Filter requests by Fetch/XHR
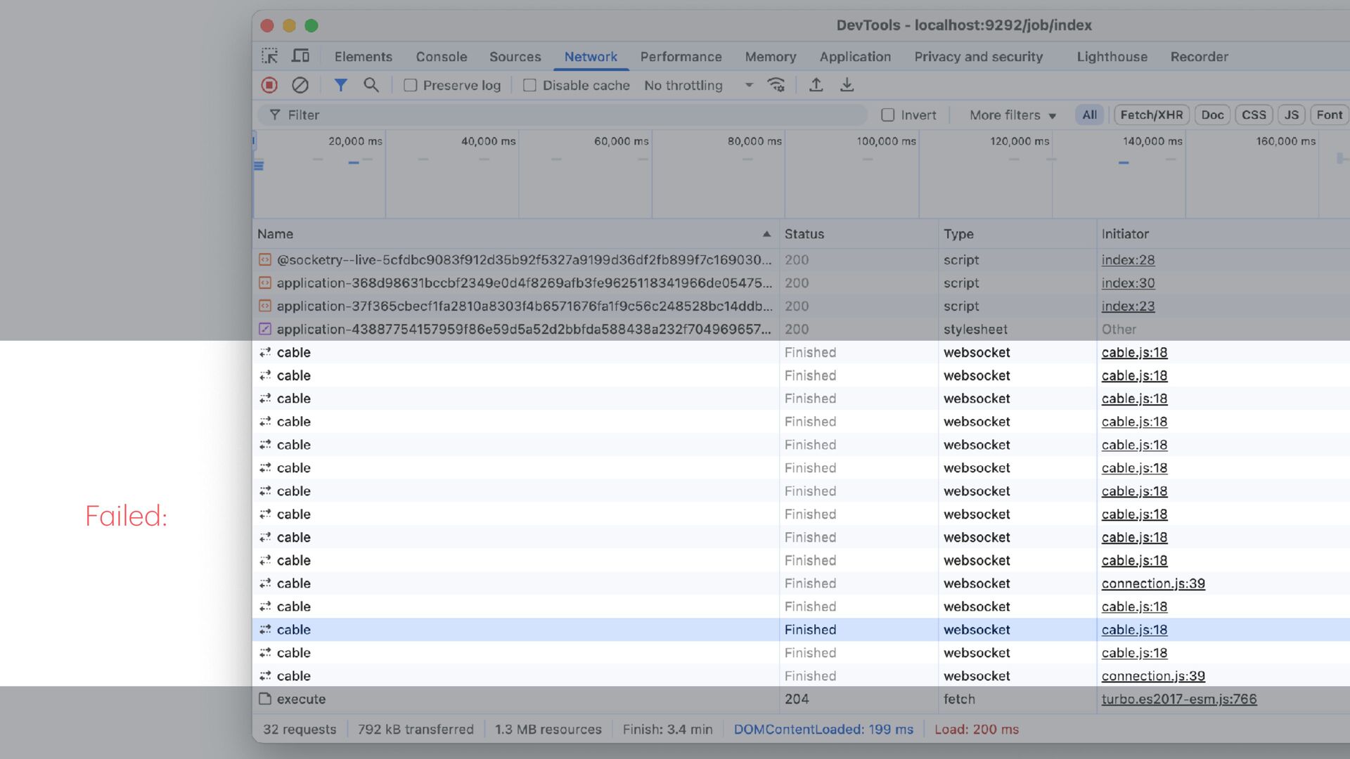The height and width of the screenshot is (759, 1350). click(x=1151, y=115)
